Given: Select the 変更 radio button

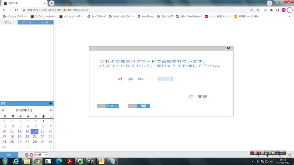Looking at the screenshot, I should click(191, 96).
